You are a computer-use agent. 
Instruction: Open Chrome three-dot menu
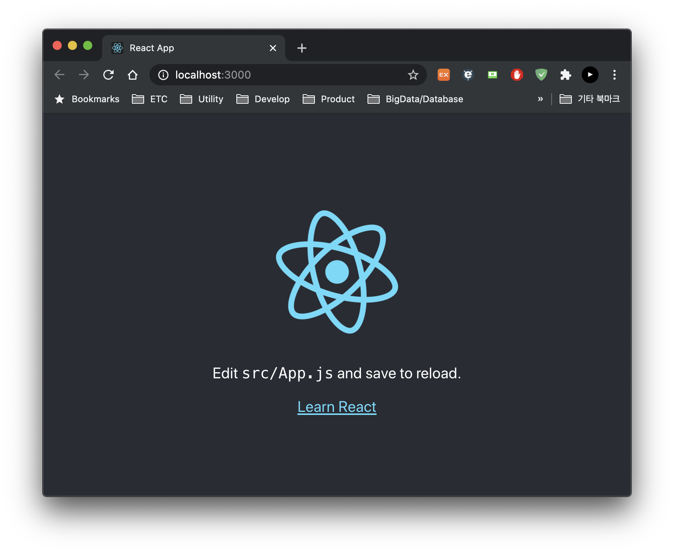tap(615, 75)
